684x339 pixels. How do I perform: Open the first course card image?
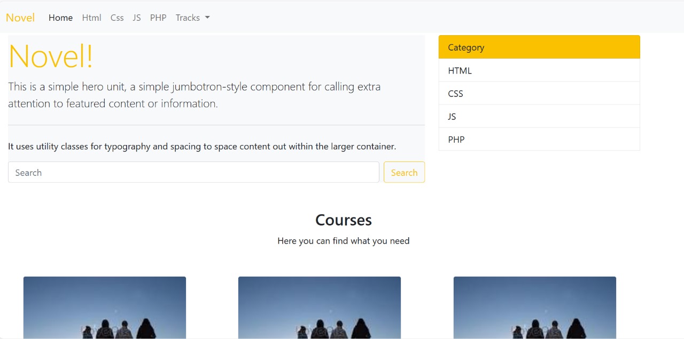pos(105,308)
